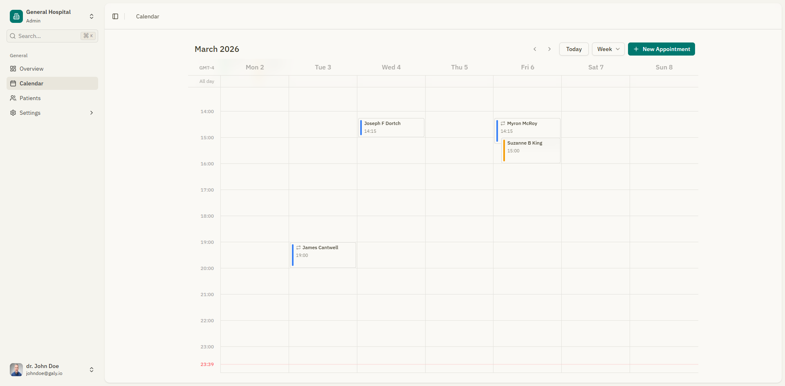Navigate to next week with right chevron
This screenshot has width=785, height=386.
coord(549,49)
